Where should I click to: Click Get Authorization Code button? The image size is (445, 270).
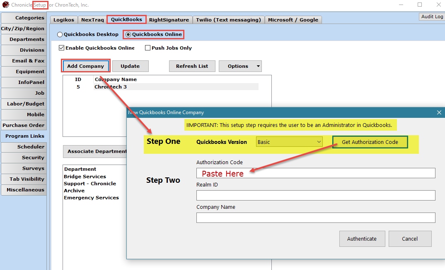click(370, 142)
